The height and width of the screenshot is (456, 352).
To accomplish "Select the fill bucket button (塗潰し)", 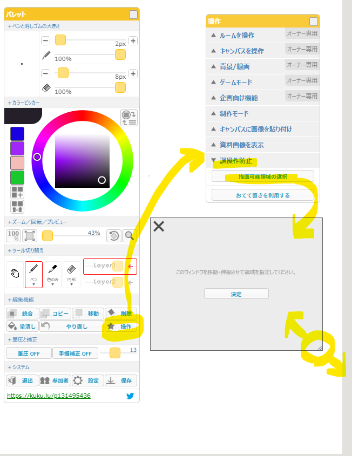I will click(x=22, y=326).
